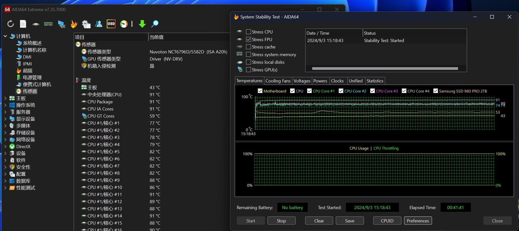Click the sensor gauge toolbar icon
The width and height of the screenshot is (519, 231).
(x=124, y=24)
